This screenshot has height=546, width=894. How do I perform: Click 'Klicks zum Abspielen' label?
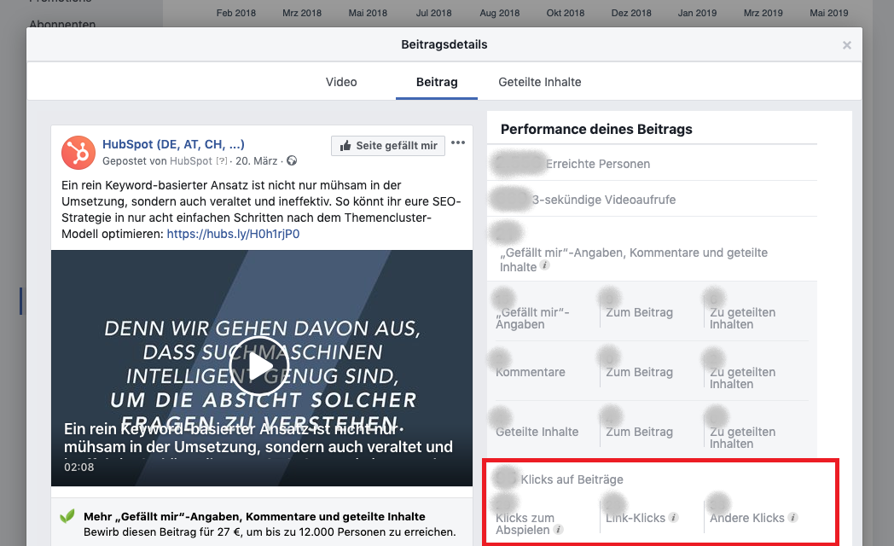pos(525,524)
